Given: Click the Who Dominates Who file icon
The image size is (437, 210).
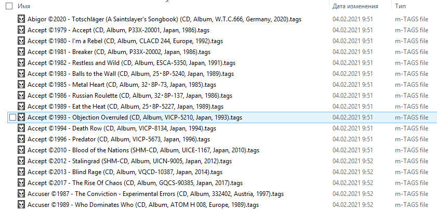Looking at the screenshot, I should pos(21,205).
